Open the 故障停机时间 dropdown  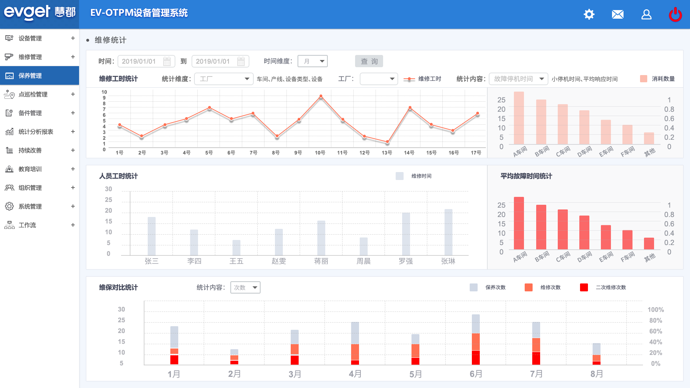(518, 79)
